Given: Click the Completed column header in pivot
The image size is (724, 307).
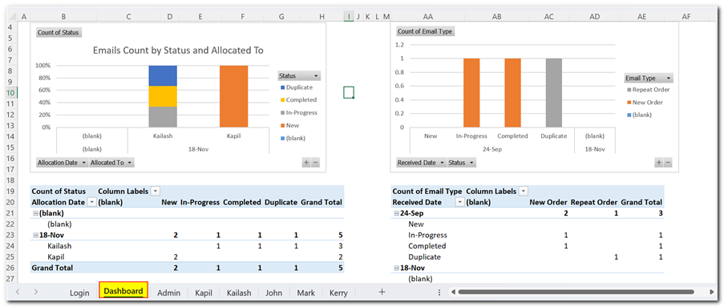Looking at the screenshot, I should (x=242, y=202).
